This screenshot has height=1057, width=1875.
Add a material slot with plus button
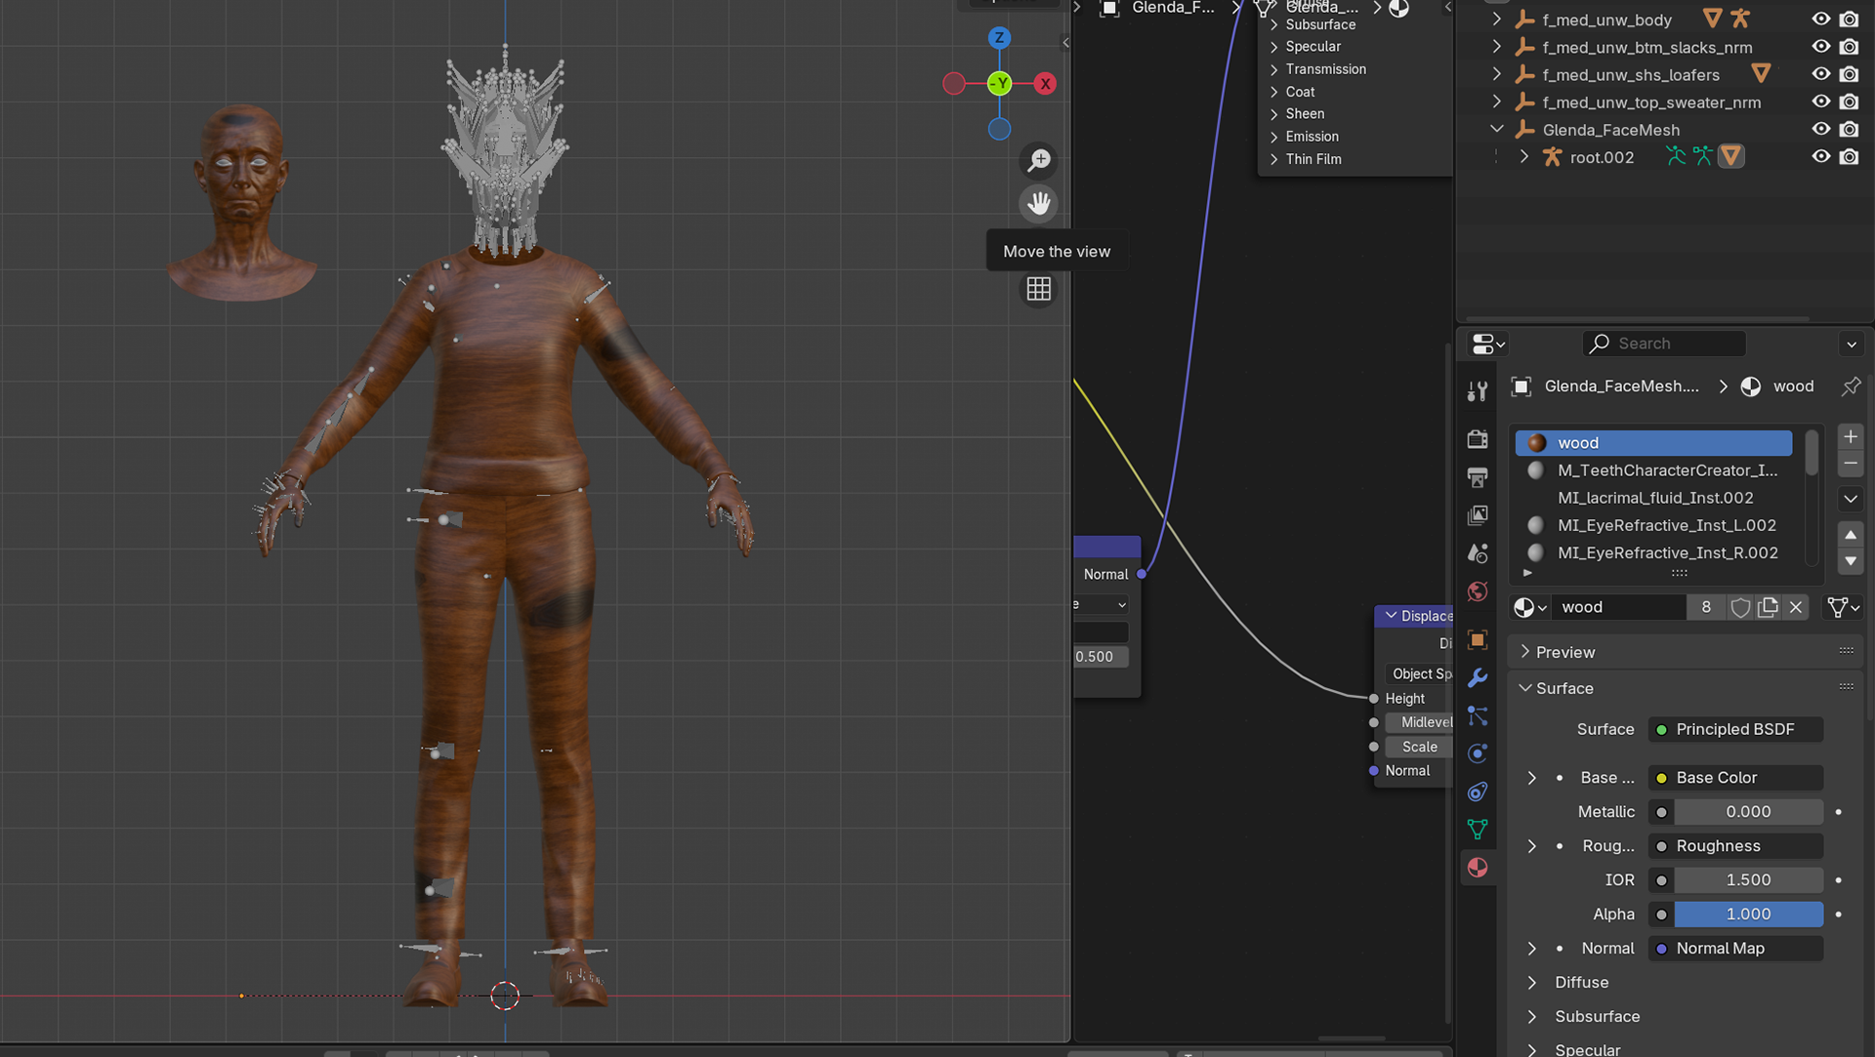pos(1851,436)
